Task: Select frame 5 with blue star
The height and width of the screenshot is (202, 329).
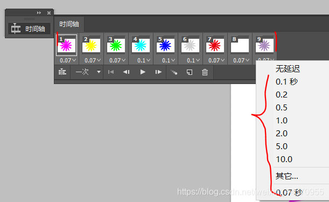Action: tap(165, 45)
